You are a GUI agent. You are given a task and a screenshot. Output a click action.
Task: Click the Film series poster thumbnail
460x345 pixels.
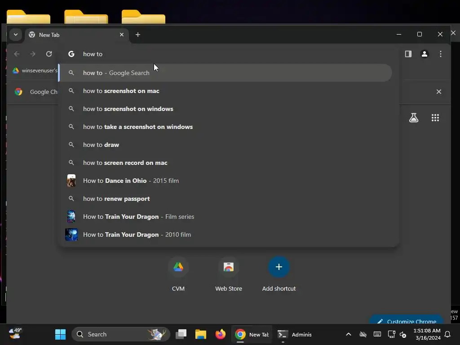71,217
